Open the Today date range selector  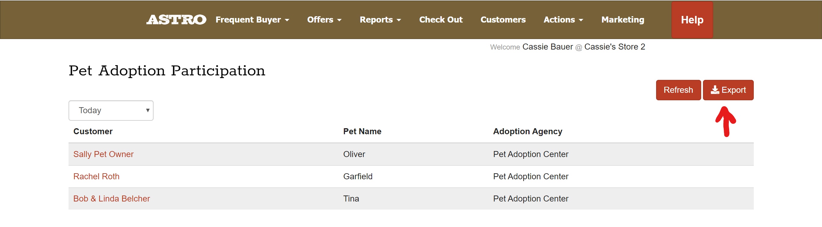[111, 110]
